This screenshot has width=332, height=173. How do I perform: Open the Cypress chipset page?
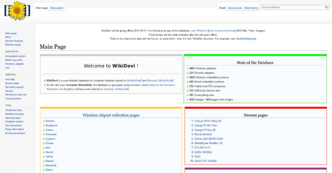point(50,139)
